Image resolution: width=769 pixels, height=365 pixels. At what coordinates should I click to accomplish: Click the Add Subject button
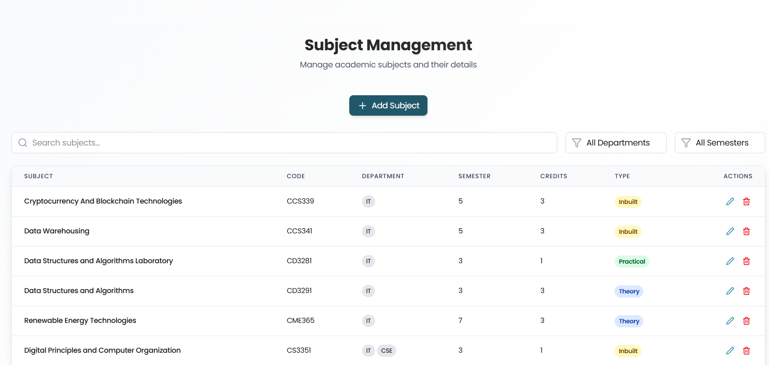pyautogui.click(x=388, y=105)
